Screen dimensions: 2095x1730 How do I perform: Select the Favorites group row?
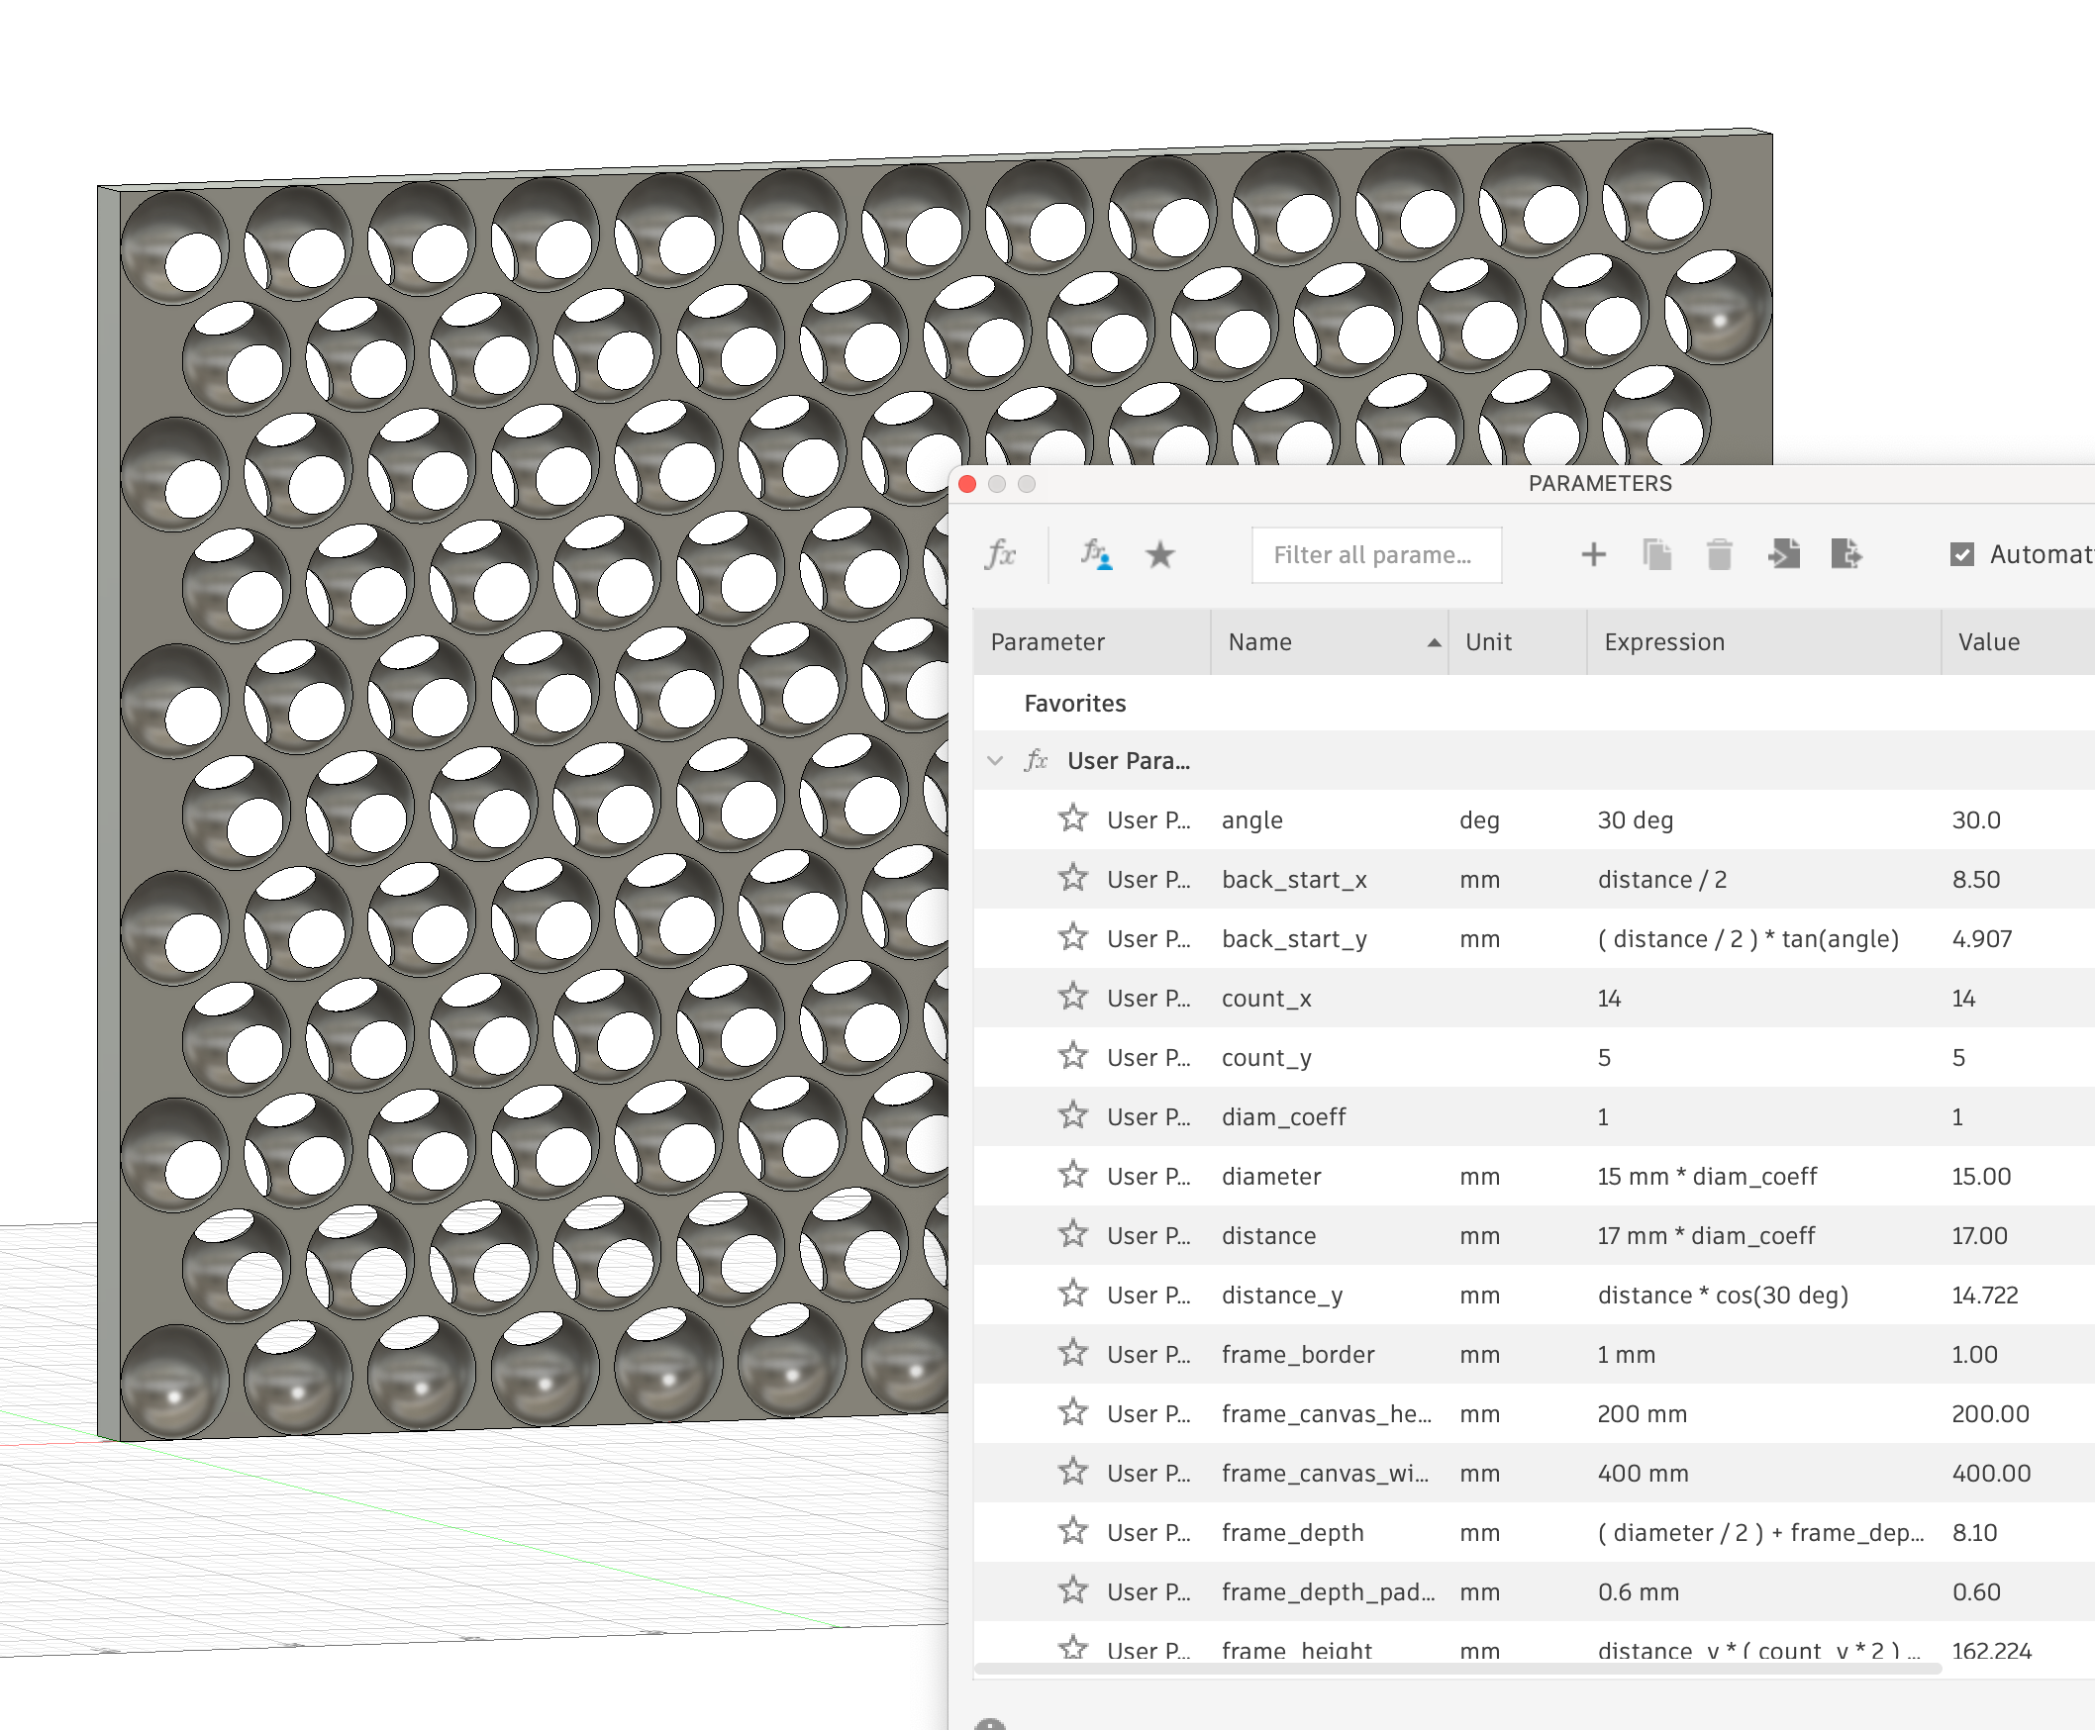tap(1534, 703)
